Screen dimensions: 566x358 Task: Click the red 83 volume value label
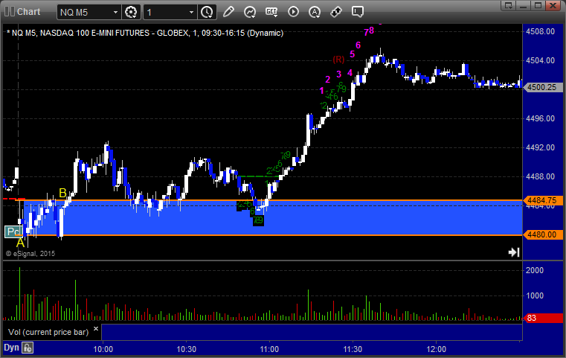pyautogui.click(x=542, y=318)
